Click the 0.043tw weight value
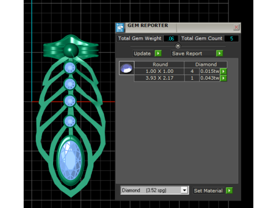The image size is (277, 208). [x=209, y=78]
